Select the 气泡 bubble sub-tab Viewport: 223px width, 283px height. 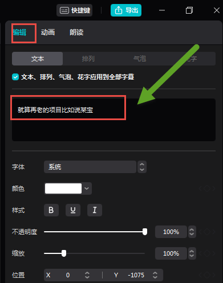click(140, 59)
